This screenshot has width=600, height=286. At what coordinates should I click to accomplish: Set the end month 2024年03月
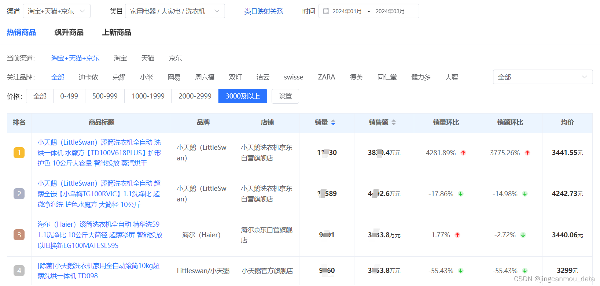pos(390,11)
